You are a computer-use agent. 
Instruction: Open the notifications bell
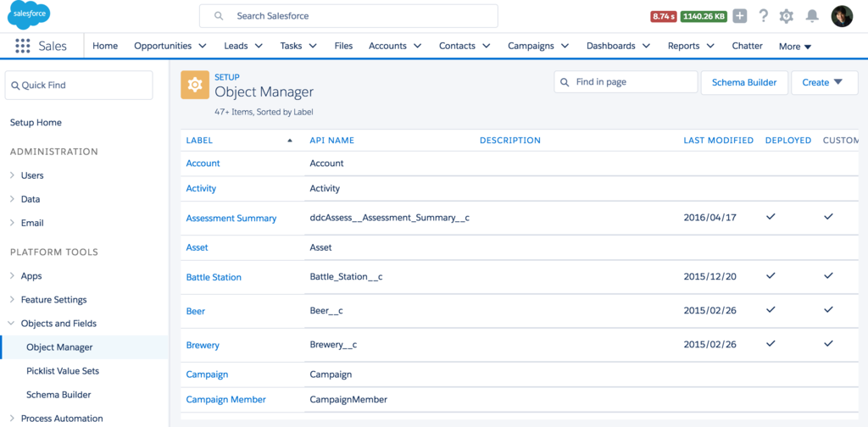(x=812, y=16)
